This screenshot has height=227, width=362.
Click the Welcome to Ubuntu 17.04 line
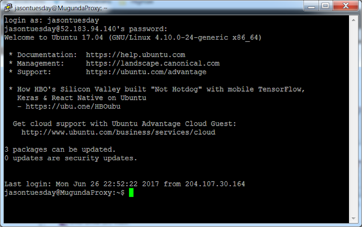(x=132, y=38)
